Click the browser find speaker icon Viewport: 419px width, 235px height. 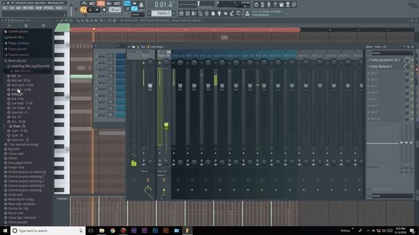pyautogui.click(x=43, y=25)
